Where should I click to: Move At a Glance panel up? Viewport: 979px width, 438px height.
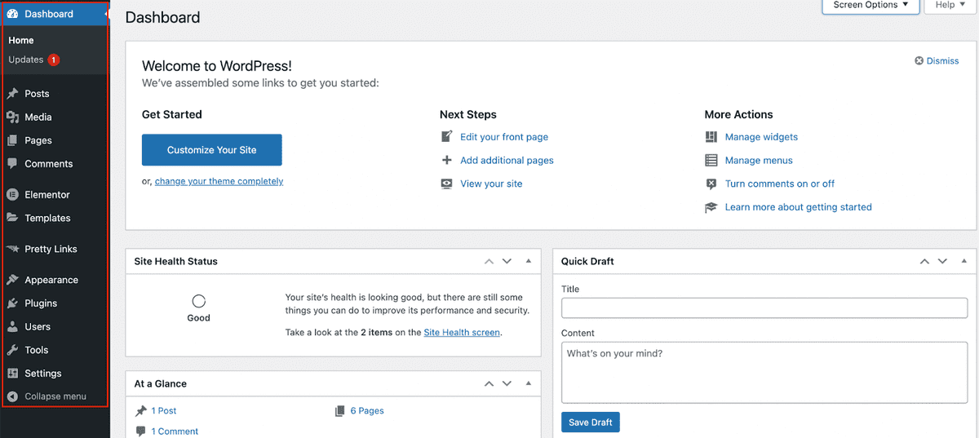click(489, 384)
